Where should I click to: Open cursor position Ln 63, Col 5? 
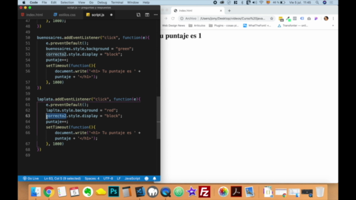62,178
